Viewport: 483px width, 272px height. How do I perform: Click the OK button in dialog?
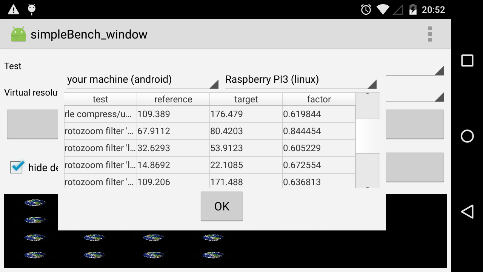pyautogui.click(x=222, y=206)
